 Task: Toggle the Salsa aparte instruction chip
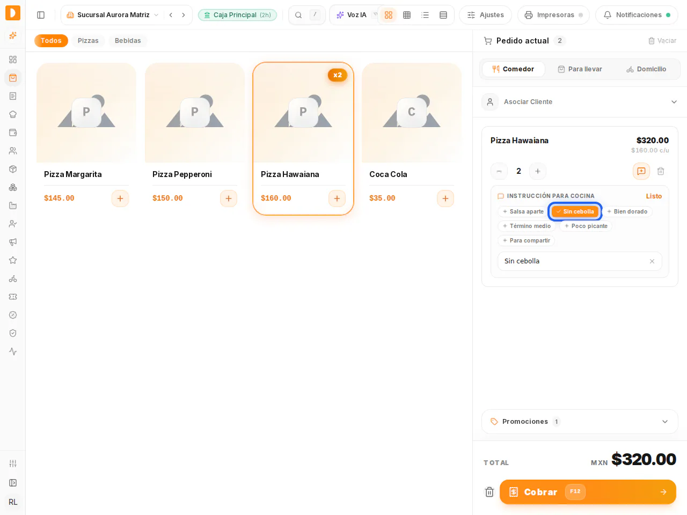point(523,211)
